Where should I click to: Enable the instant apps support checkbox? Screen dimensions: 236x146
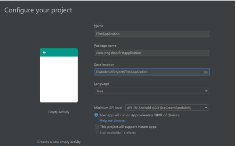(x=97, y=126)
